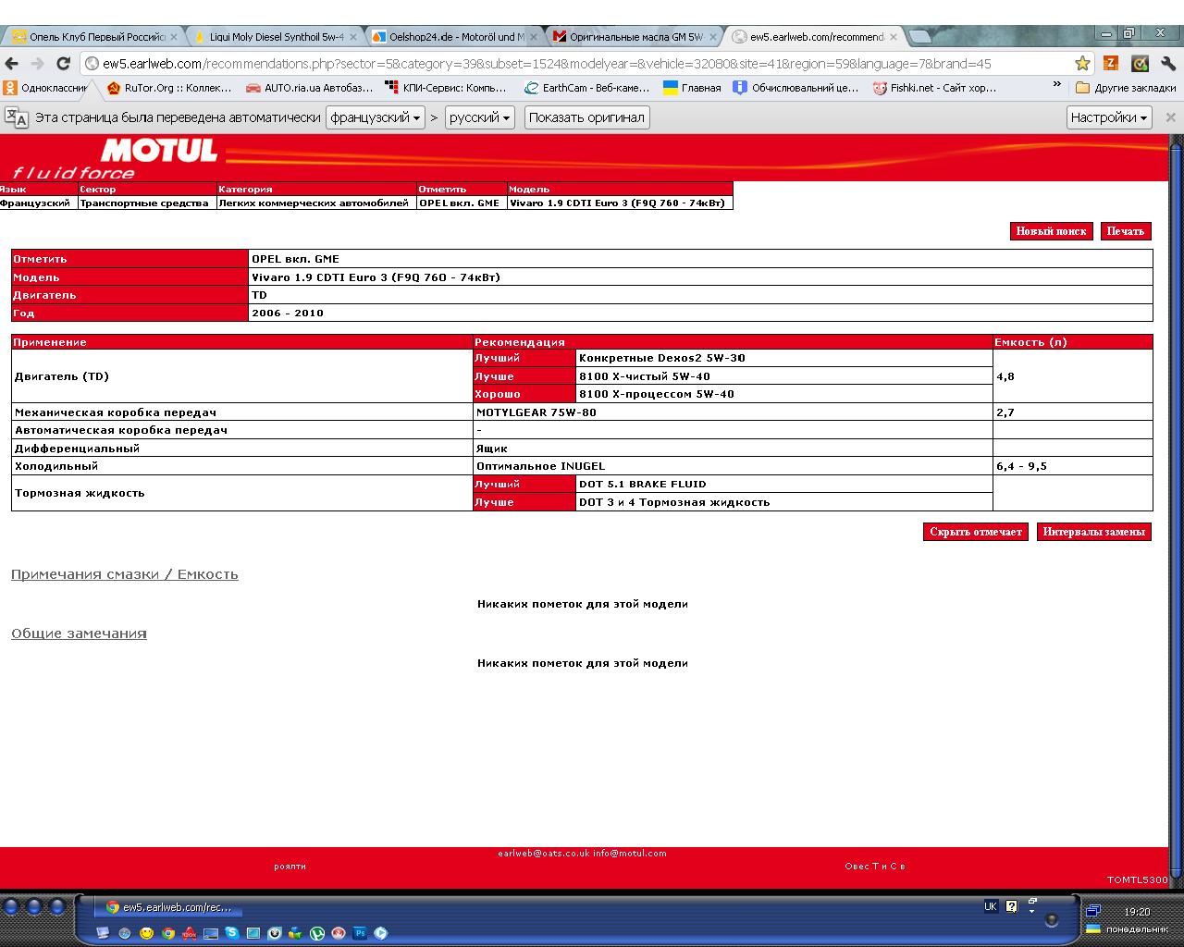Open the orange Z extension icon
The image size is (1184, 947).
pyautogui.click(x=1111, y=64)
